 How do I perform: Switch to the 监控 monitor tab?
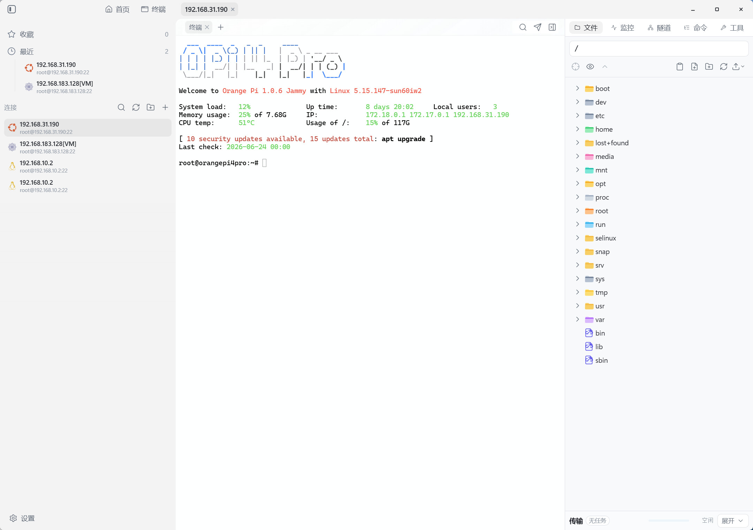(623, 28)
